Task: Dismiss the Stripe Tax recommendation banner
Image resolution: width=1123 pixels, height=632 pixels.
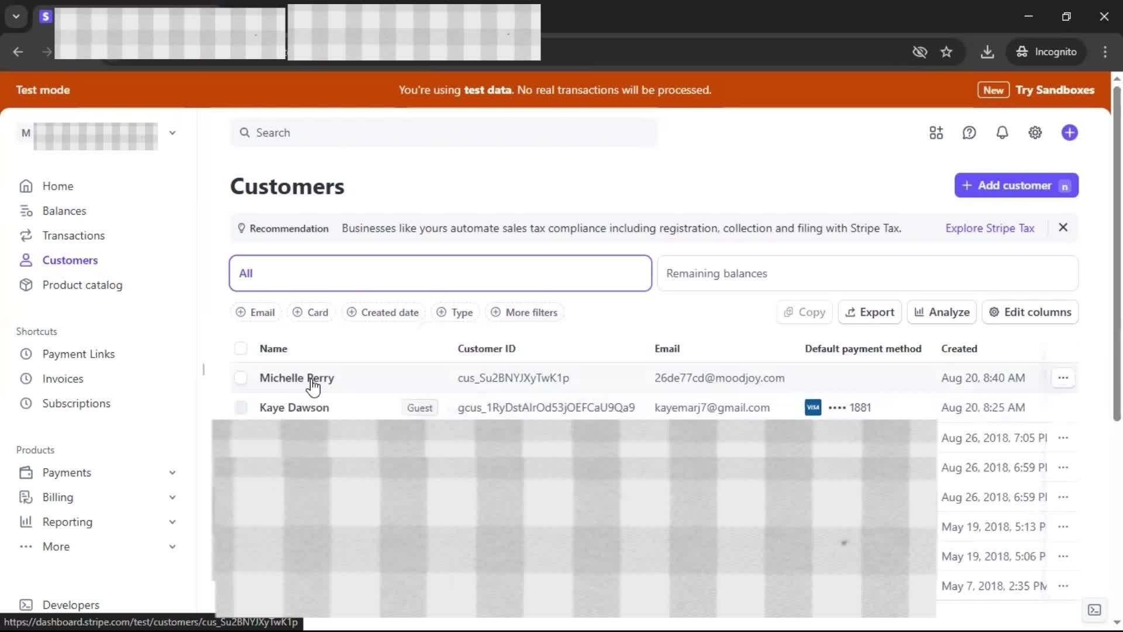Action: [x=1063, y=228]
